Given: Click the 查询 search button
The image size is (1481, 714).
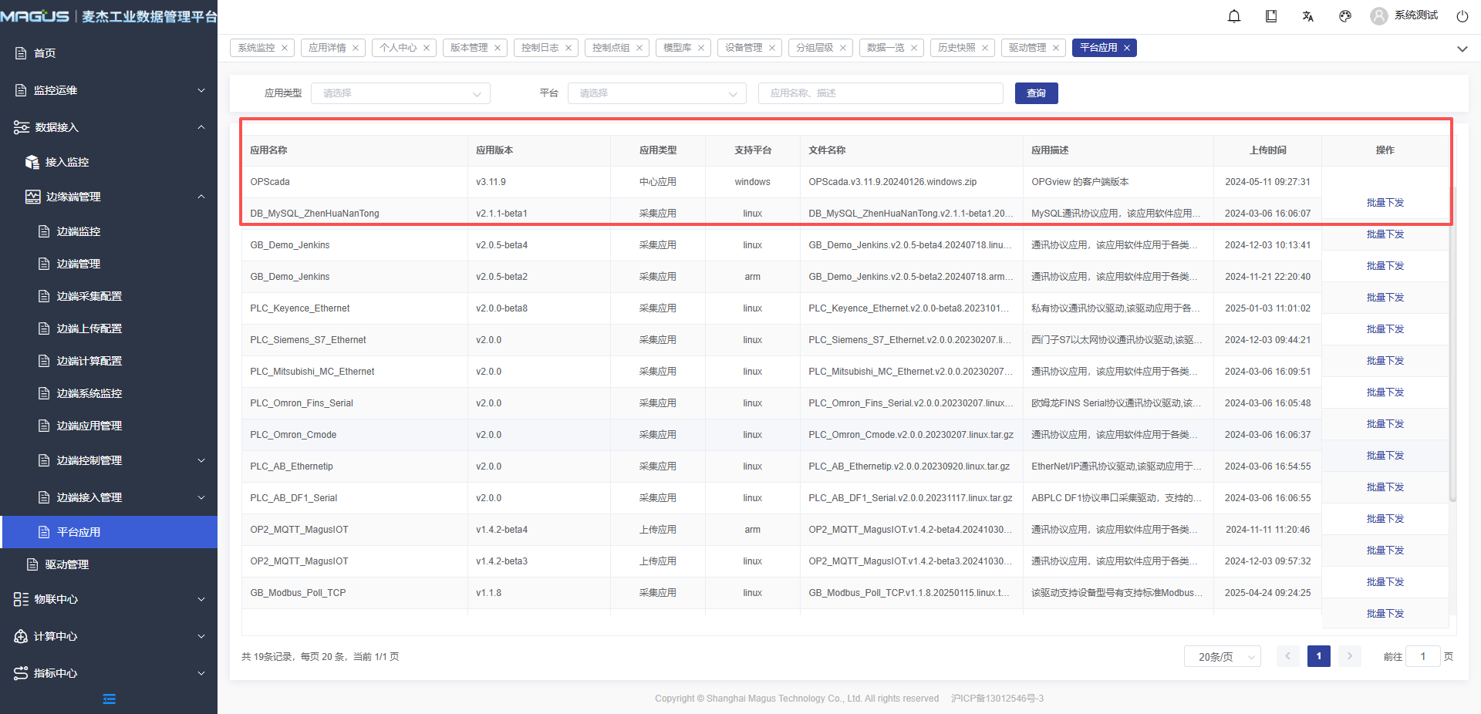Looking at the screenshot, I should click(1036, 93).
